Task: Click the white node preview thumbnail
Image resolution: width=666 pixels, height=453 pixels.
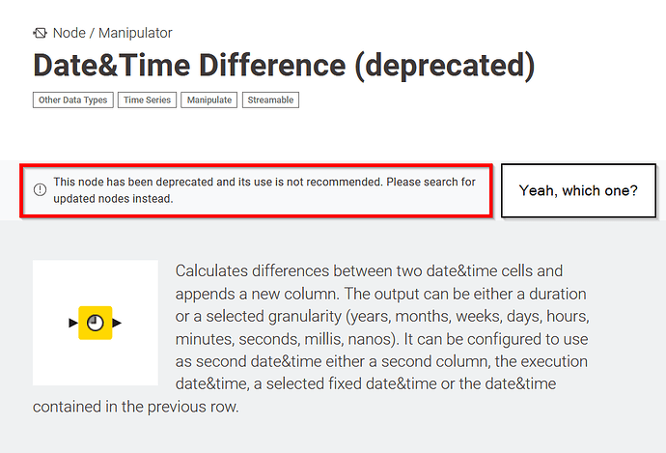Action: tap(96, 323)
